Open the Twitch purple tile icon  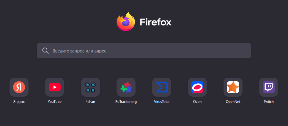click(x=268, y=87)
